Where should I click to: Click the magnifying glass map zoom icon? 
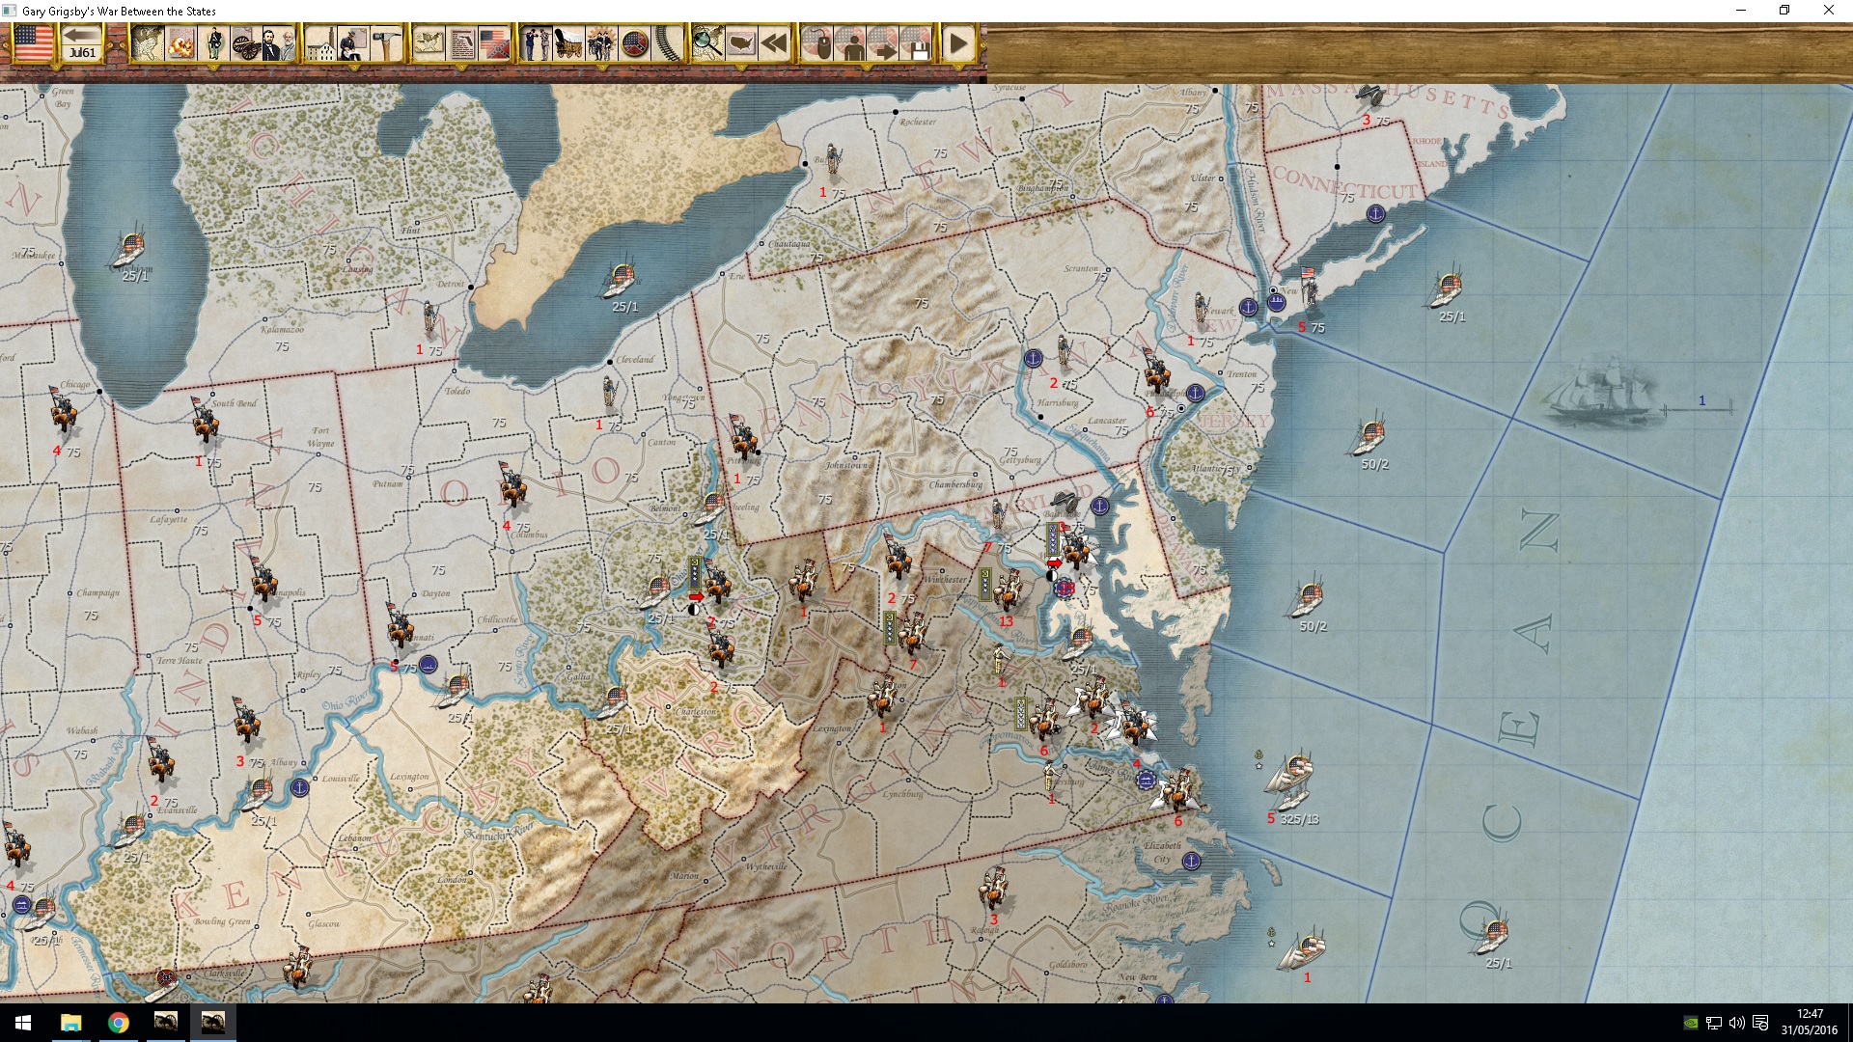point(707,43)
